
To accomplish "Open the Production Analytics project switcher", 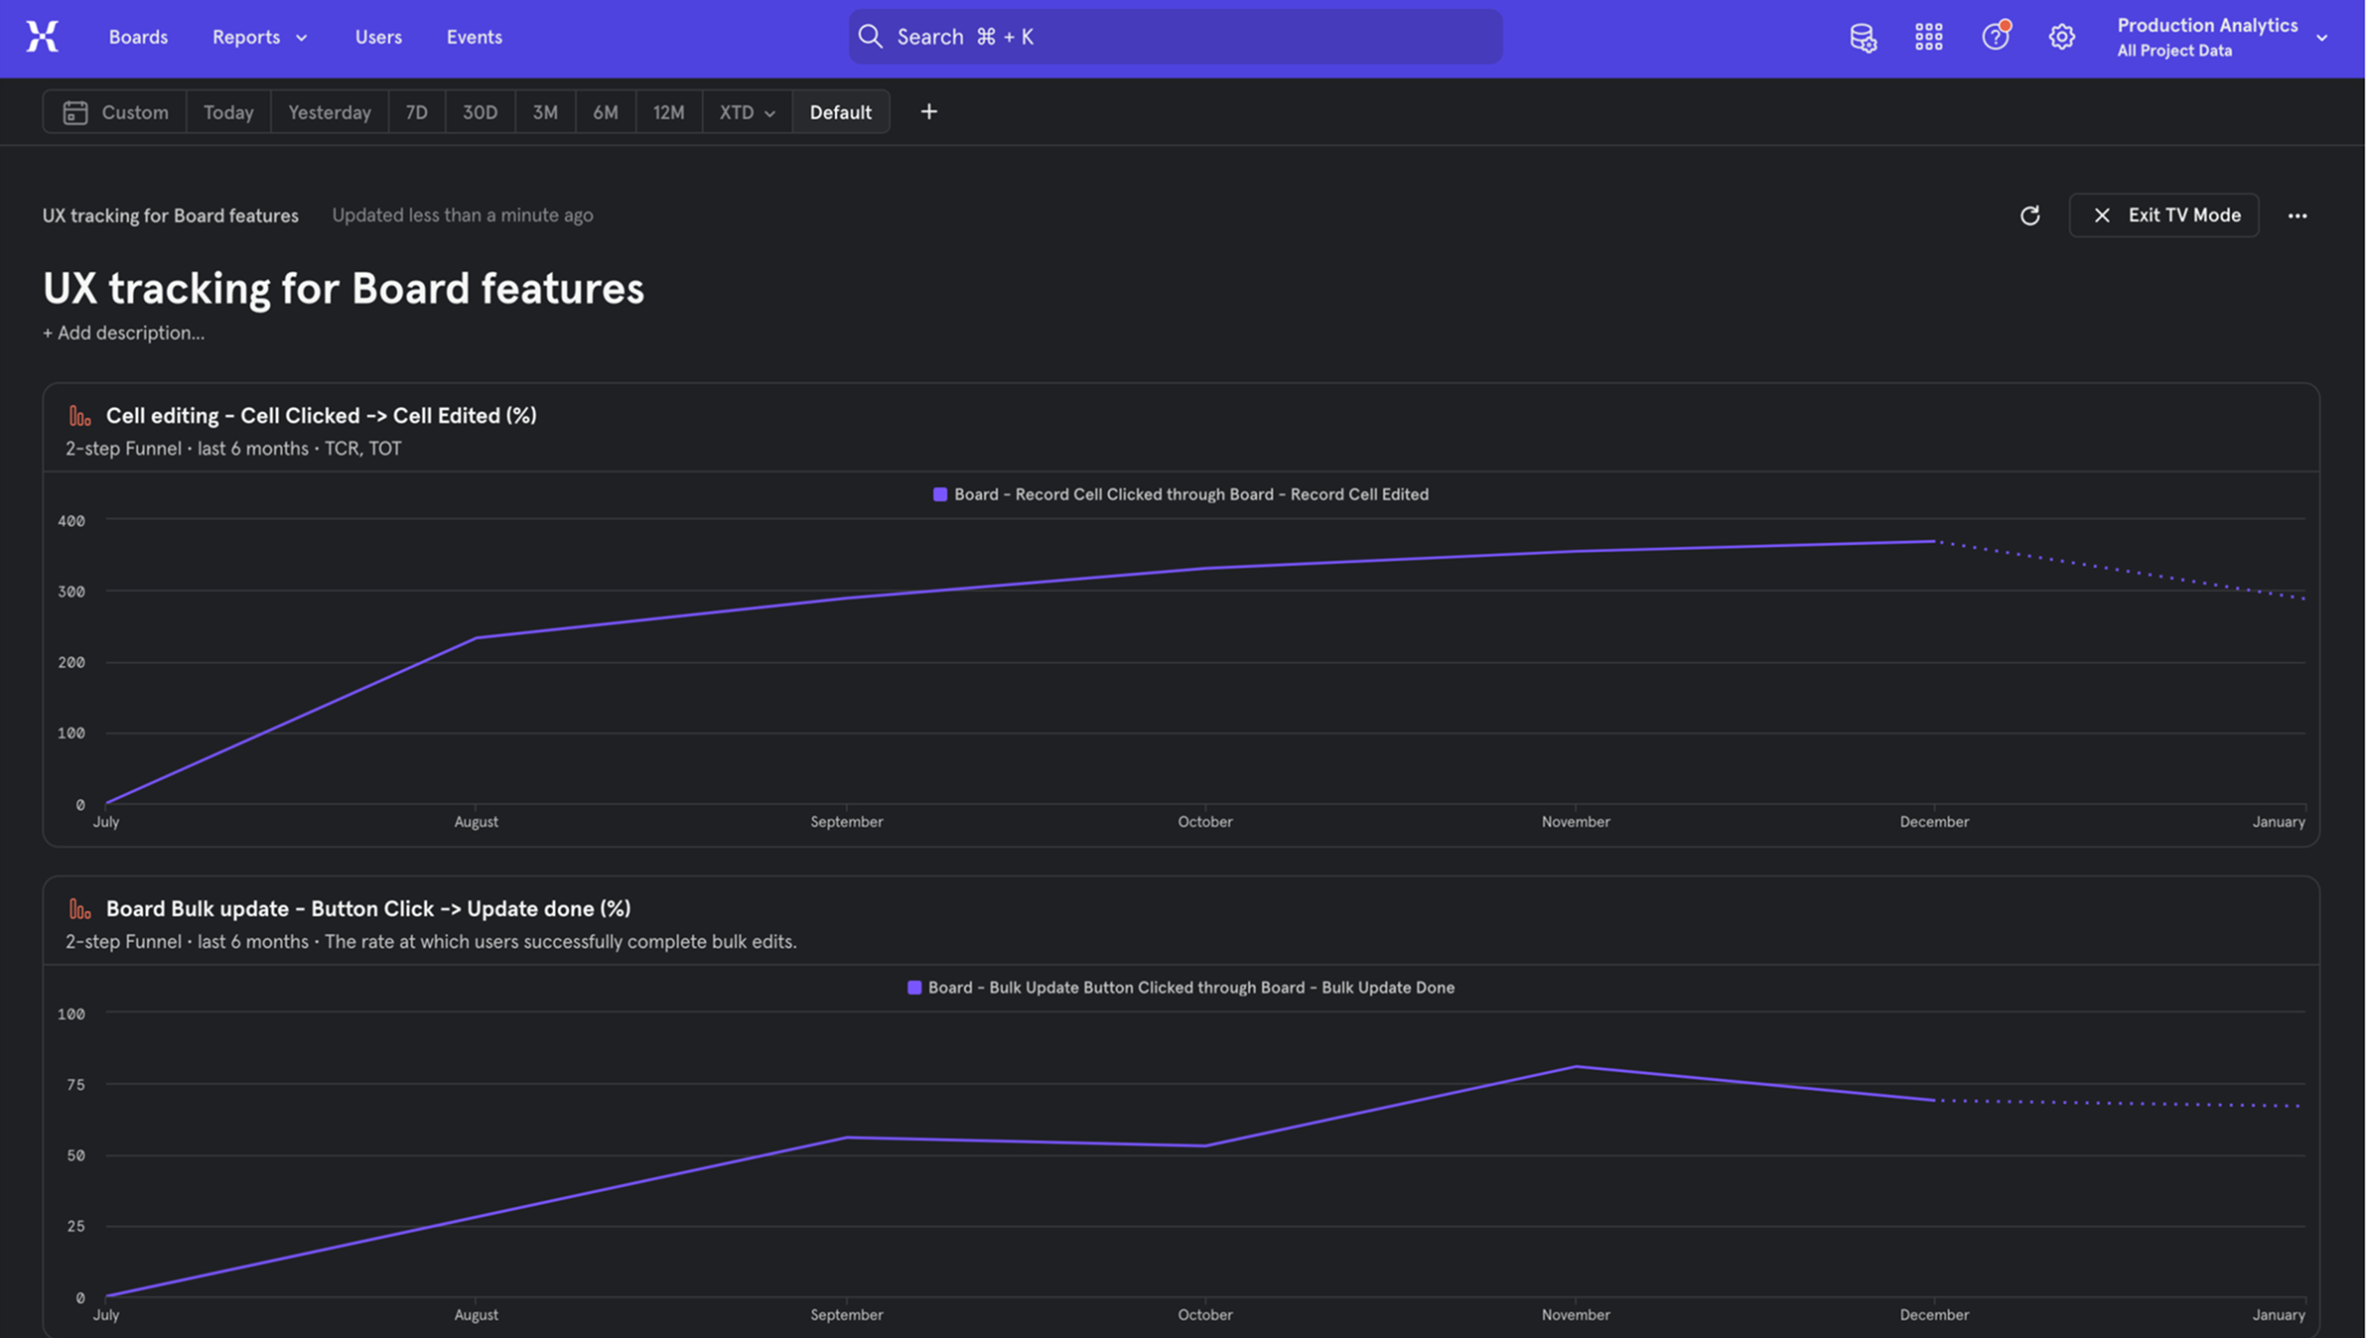I will pos(2223,36).
